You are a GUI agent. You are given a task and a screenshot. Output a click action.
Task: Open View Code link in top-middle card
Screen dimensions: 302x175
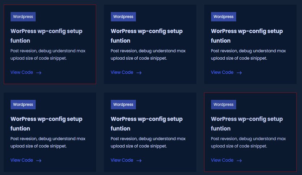(122, 72)
